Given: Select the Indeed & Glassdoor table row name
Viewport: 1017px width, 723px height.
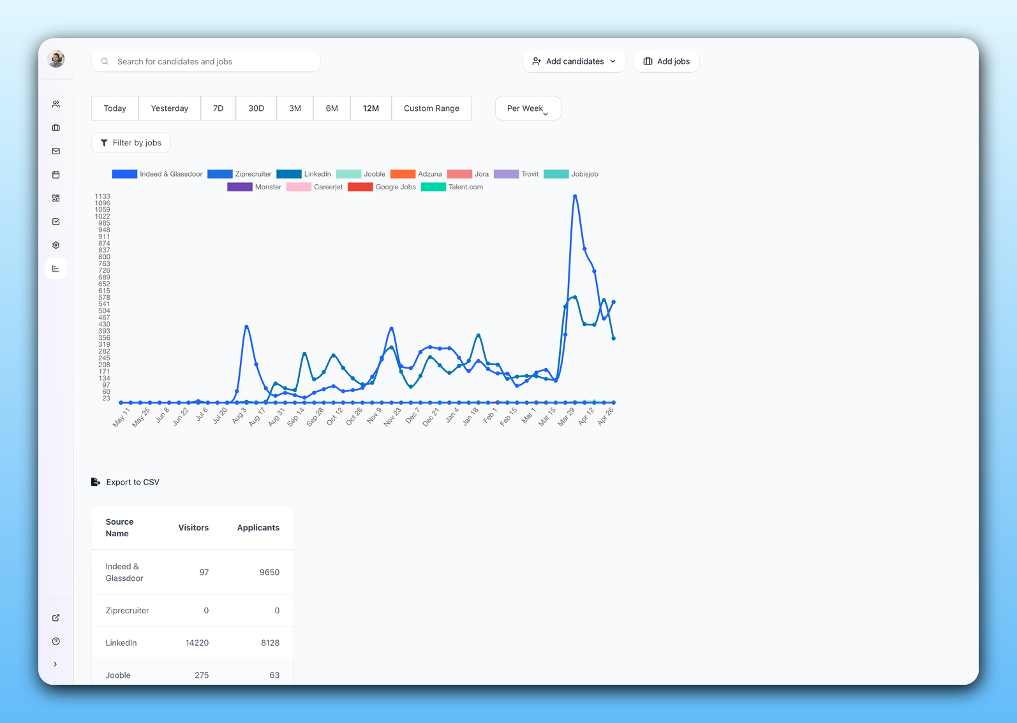Looking at the screenshot, I should [124, 573].
